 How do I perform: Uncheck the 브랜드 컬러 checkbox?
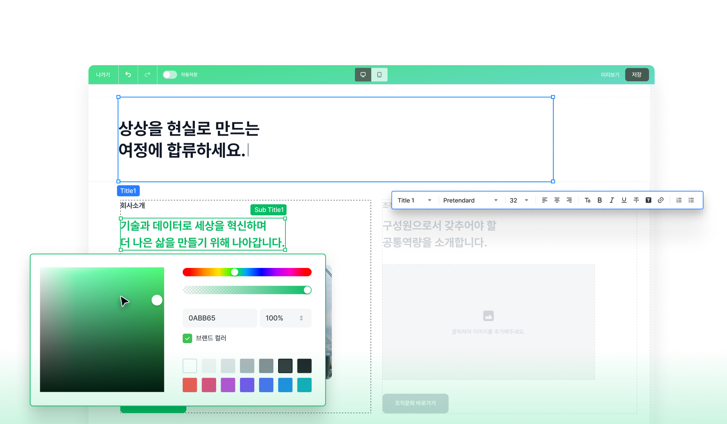(187, 338)
